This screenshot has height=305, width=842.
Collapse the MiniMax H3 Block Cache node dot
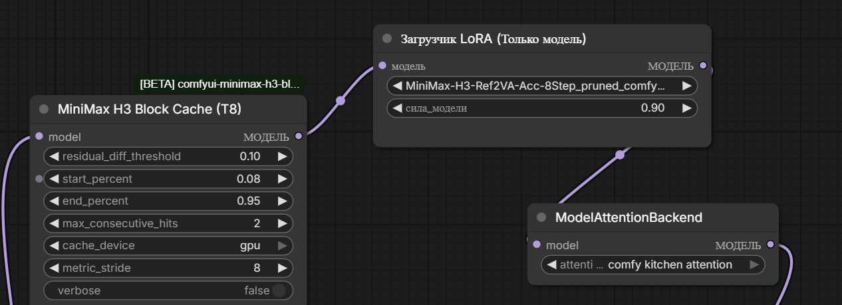[x=44, y=109]
